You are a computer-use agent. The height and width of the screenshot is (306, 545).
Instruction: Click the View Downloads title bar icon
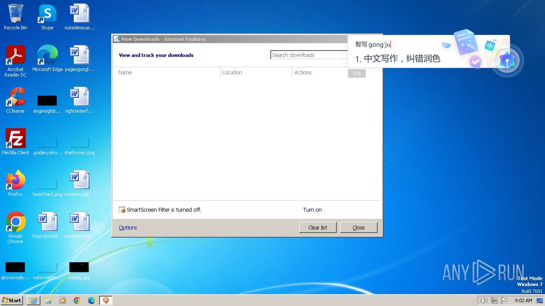pyautogui.click(x=116, y=39)
